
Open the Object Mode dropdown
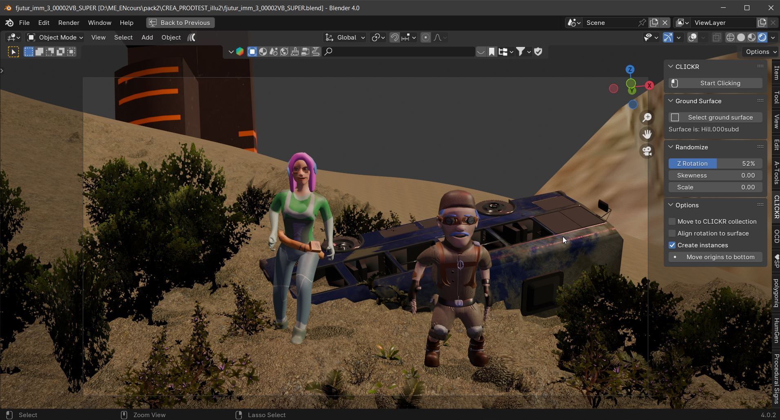pos(55,38)
